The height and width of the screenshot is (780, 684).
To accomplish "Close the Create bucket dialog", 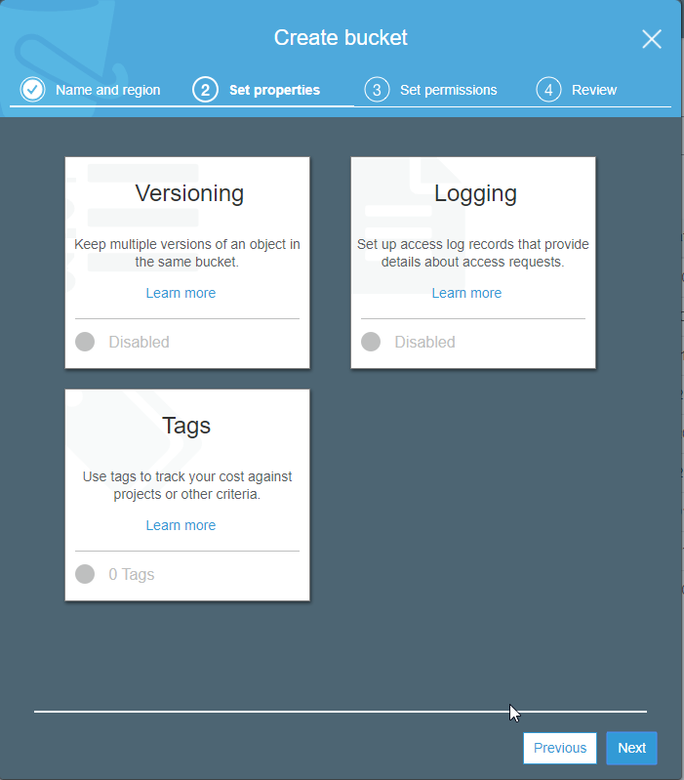I will tap(651, 39).
